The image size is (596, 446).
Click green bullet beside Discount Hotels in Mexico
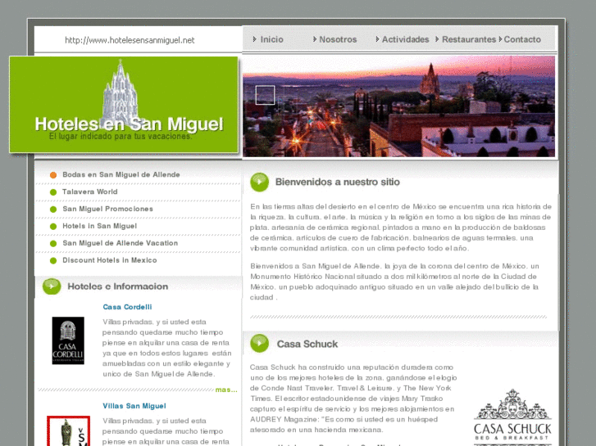coord(53,260)
